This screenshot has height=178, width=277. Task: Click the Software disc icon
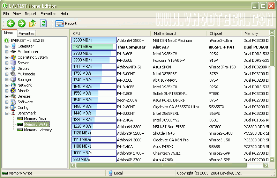pos(13,102)
